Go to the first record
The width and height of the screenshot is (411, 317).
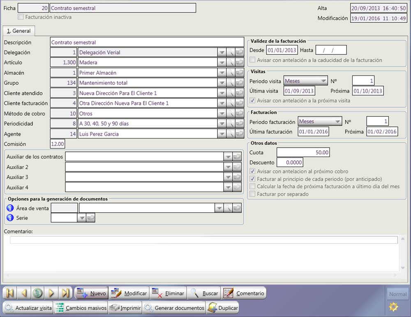click(x=10, y=293)
